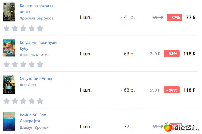Rate Башня из грязи и веток three stars
Viewport: 202px width, 134px height.
click(23, 28)
